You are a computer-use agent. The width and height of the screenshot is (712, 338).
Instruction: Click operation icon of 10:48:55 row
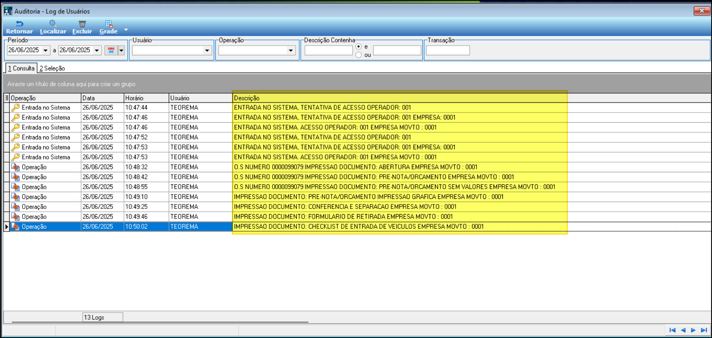15,187
